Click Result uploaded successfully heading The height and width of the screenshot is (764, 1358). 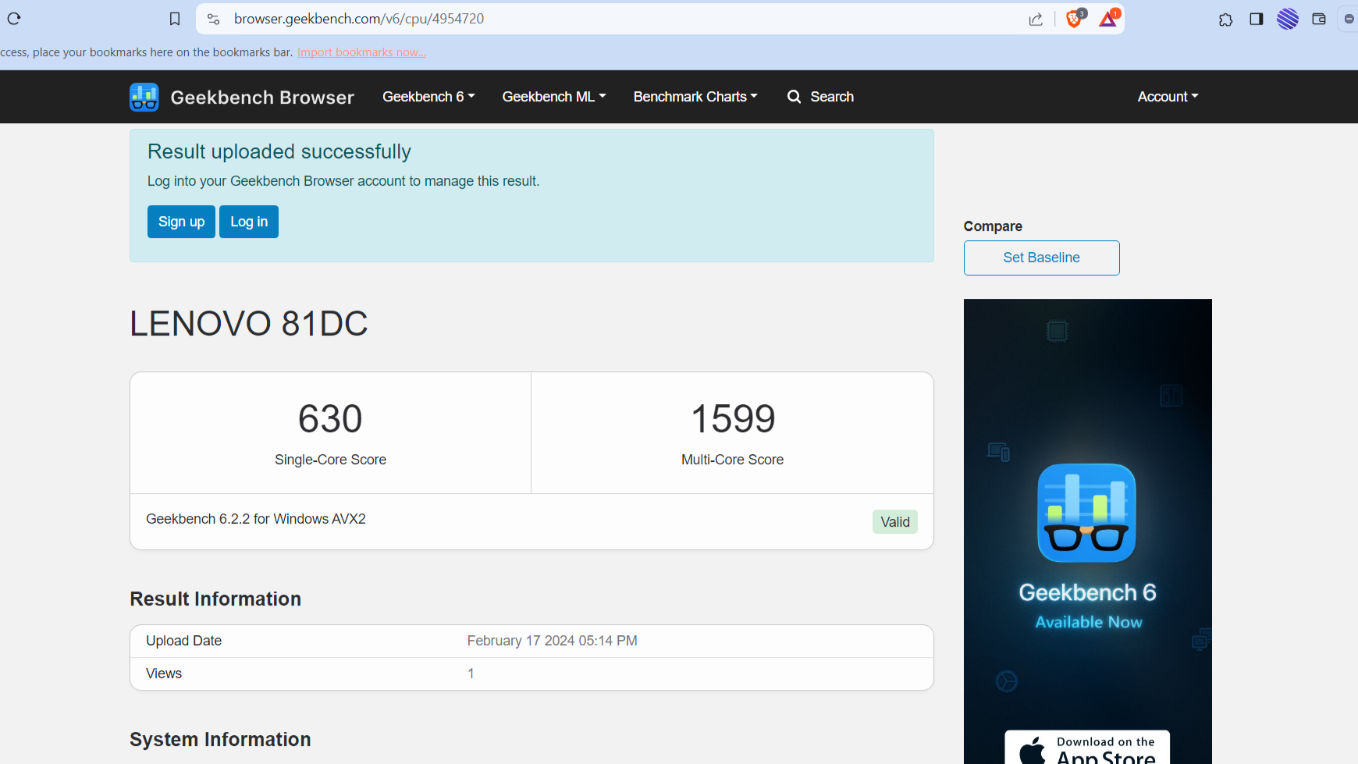click(x=279, y=151)
